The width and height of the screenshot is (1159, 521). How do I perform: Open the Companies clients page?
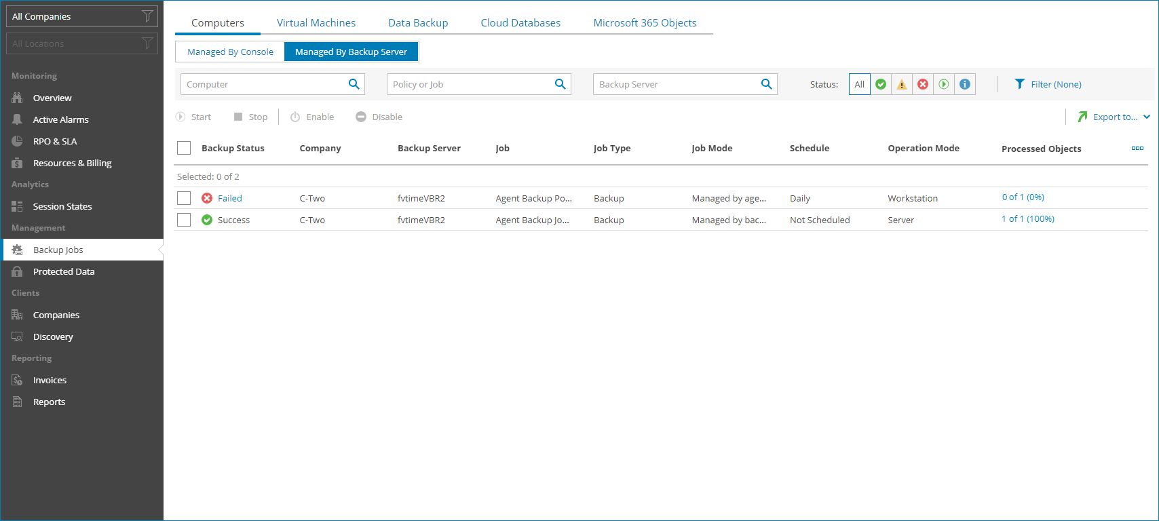pos(56,315)
